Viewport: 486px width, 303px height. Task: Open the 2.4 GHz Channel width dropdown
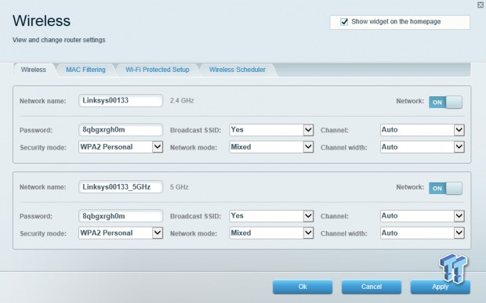click(423, 147)
